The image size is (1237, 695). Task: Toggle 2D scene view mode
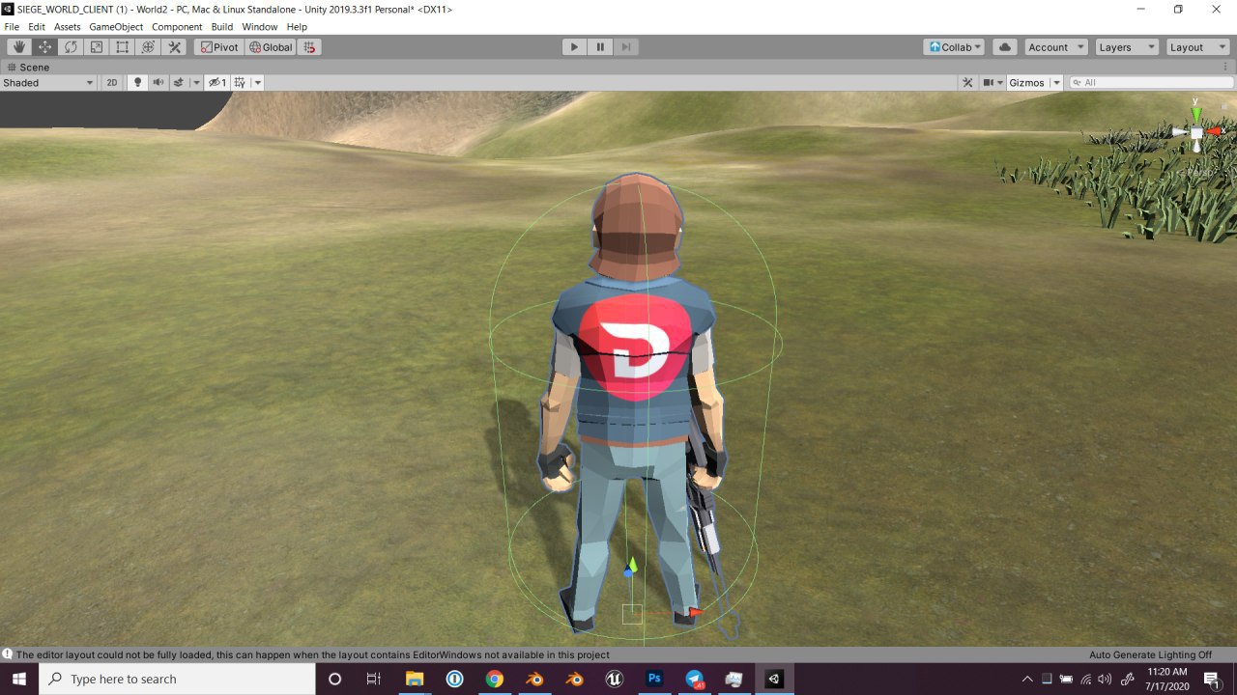click(112, 83)
